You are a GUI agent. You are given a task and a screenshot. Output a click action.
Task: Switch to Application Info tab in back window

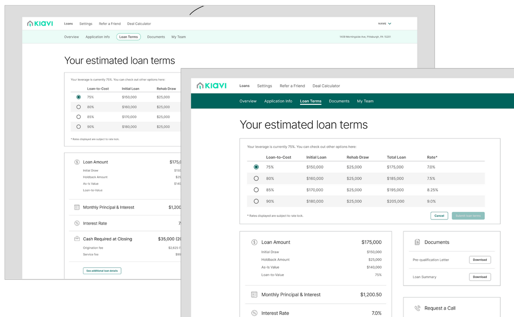pyautogui.click(x=97, y=37)
